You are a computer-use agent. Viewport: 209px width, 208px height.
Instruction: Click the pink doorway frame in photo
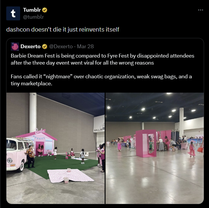(146, 143)
